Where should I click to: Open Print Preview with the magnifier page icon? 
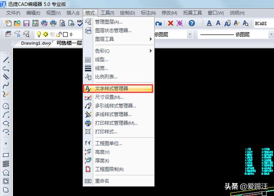click(x=63, y=23)
